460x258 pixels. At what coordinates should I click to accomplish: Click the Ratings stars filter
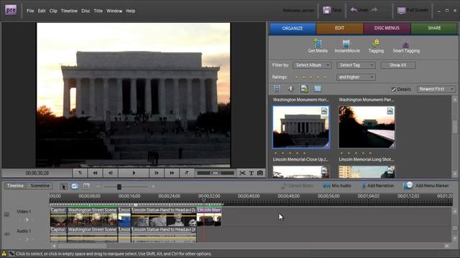click(x=311, y=77)
